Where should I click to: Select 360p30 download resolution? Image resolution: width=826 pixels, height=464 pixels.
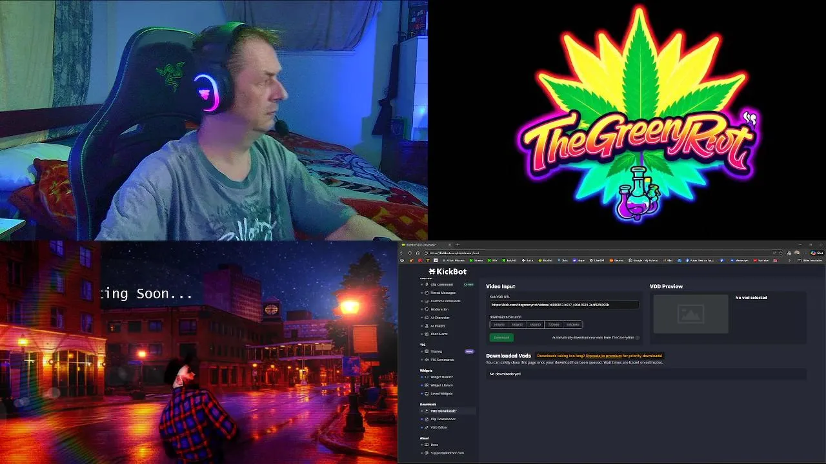tap(517, 325)
